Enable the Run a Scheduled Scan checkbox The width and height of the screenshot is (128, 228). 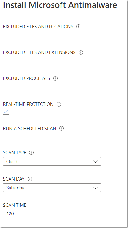6,136
